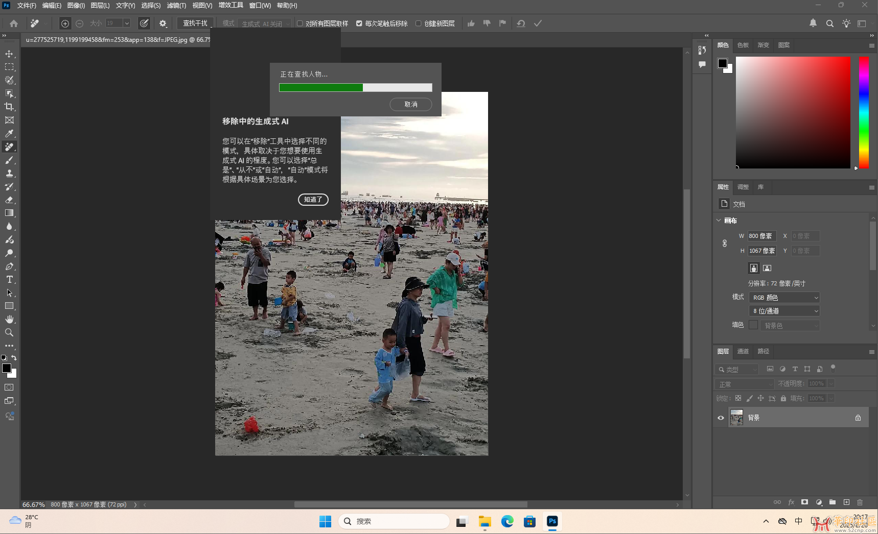Open Windows Start button
The width and height of the screenshot is (878, 534).
pyautogui.click(x=325, y=521)
